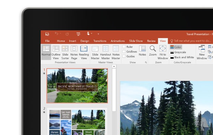Open Reading View
Image resolution: width=213 pixels, height=135 pixels.
pos(84,53)
